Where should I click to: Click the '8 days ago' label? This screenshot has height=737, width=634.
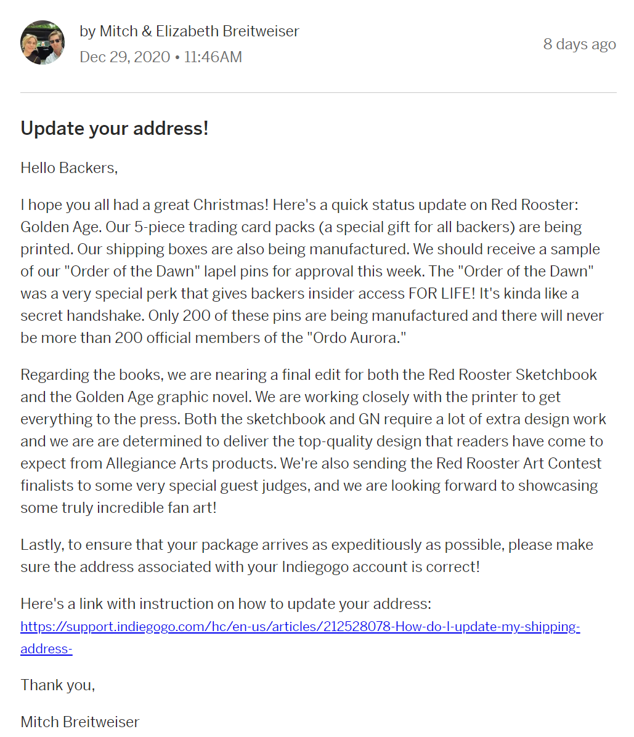point(579,44)
